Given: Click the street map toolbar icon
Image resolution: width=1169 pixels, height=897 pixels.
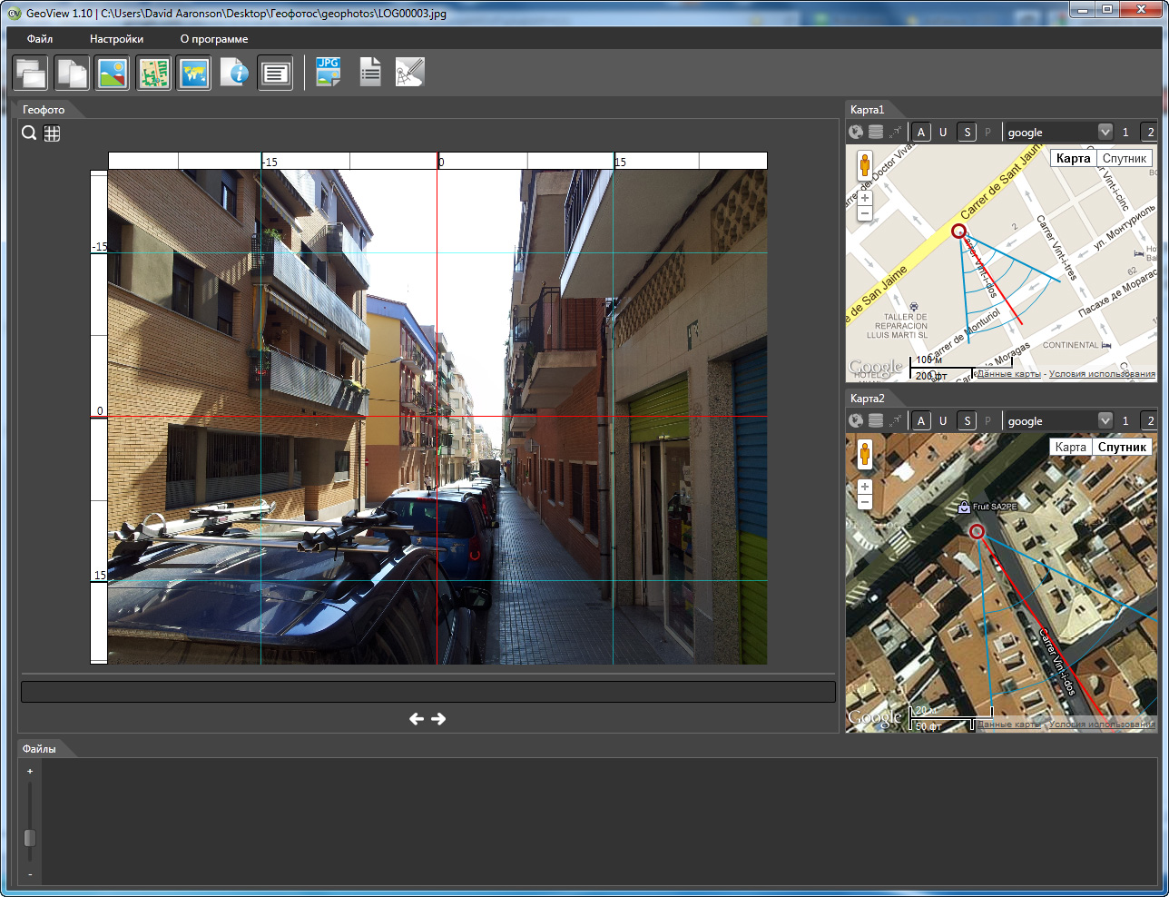Looking at the screenshot, I should [x=154, y=73].
